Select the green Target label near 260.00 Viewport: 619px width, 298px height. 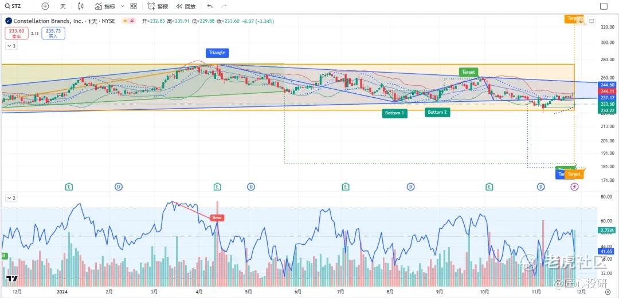click(469, 72)
